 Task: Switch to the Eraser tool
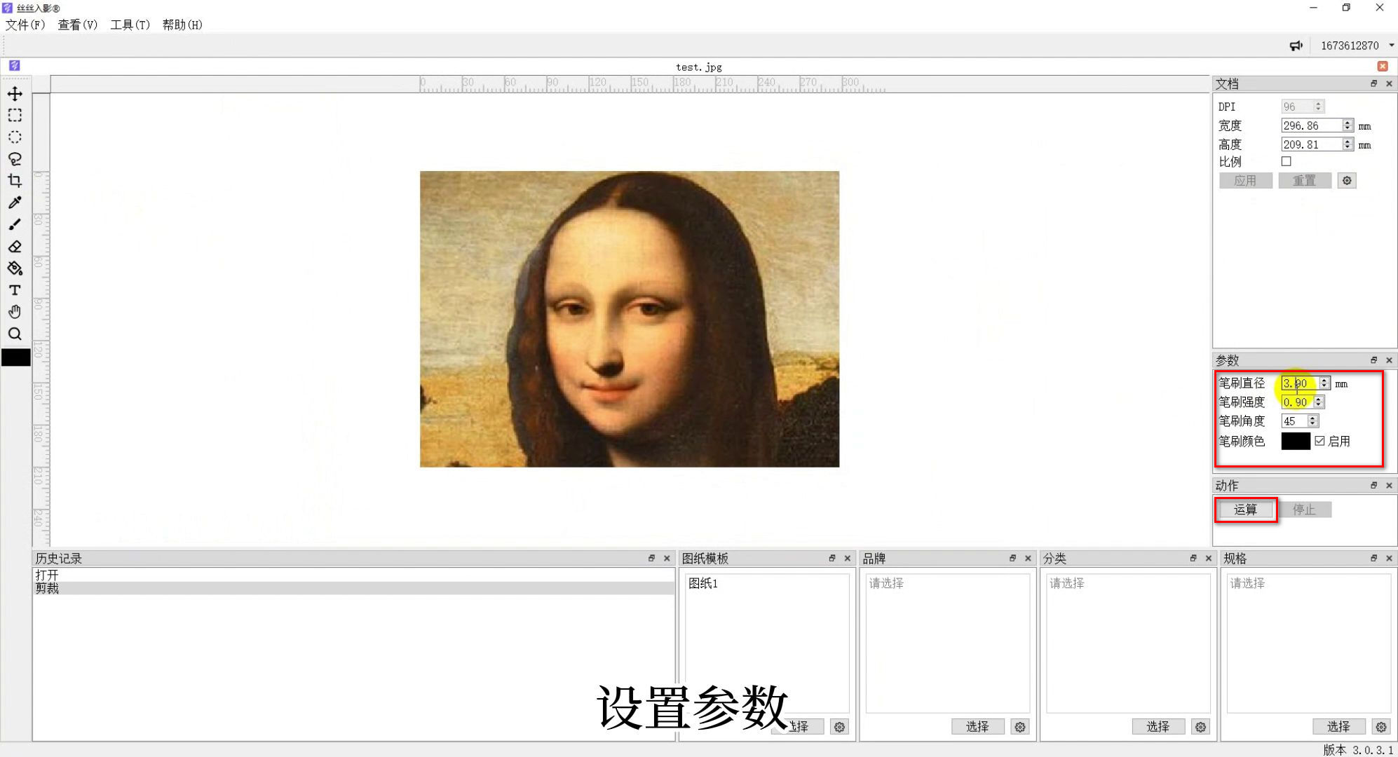pos(15,246)
